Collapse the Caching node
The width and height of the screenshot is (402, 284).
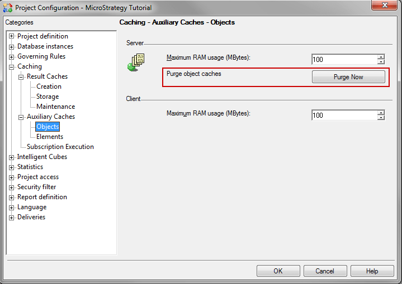click(11, 67)
